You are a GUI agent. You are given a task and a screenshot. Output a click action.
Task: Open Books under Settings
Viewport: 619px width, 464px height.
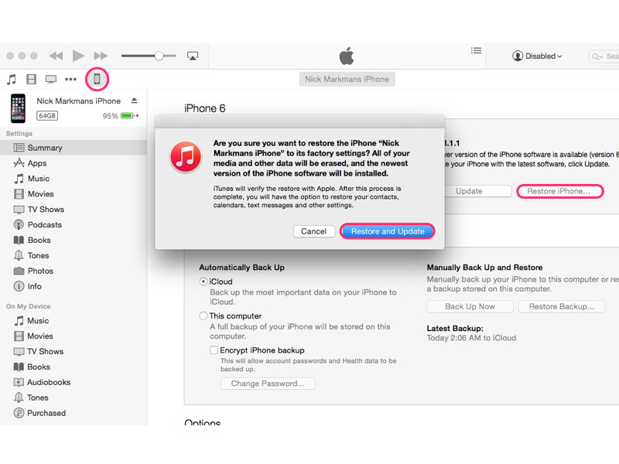[74, 240]
